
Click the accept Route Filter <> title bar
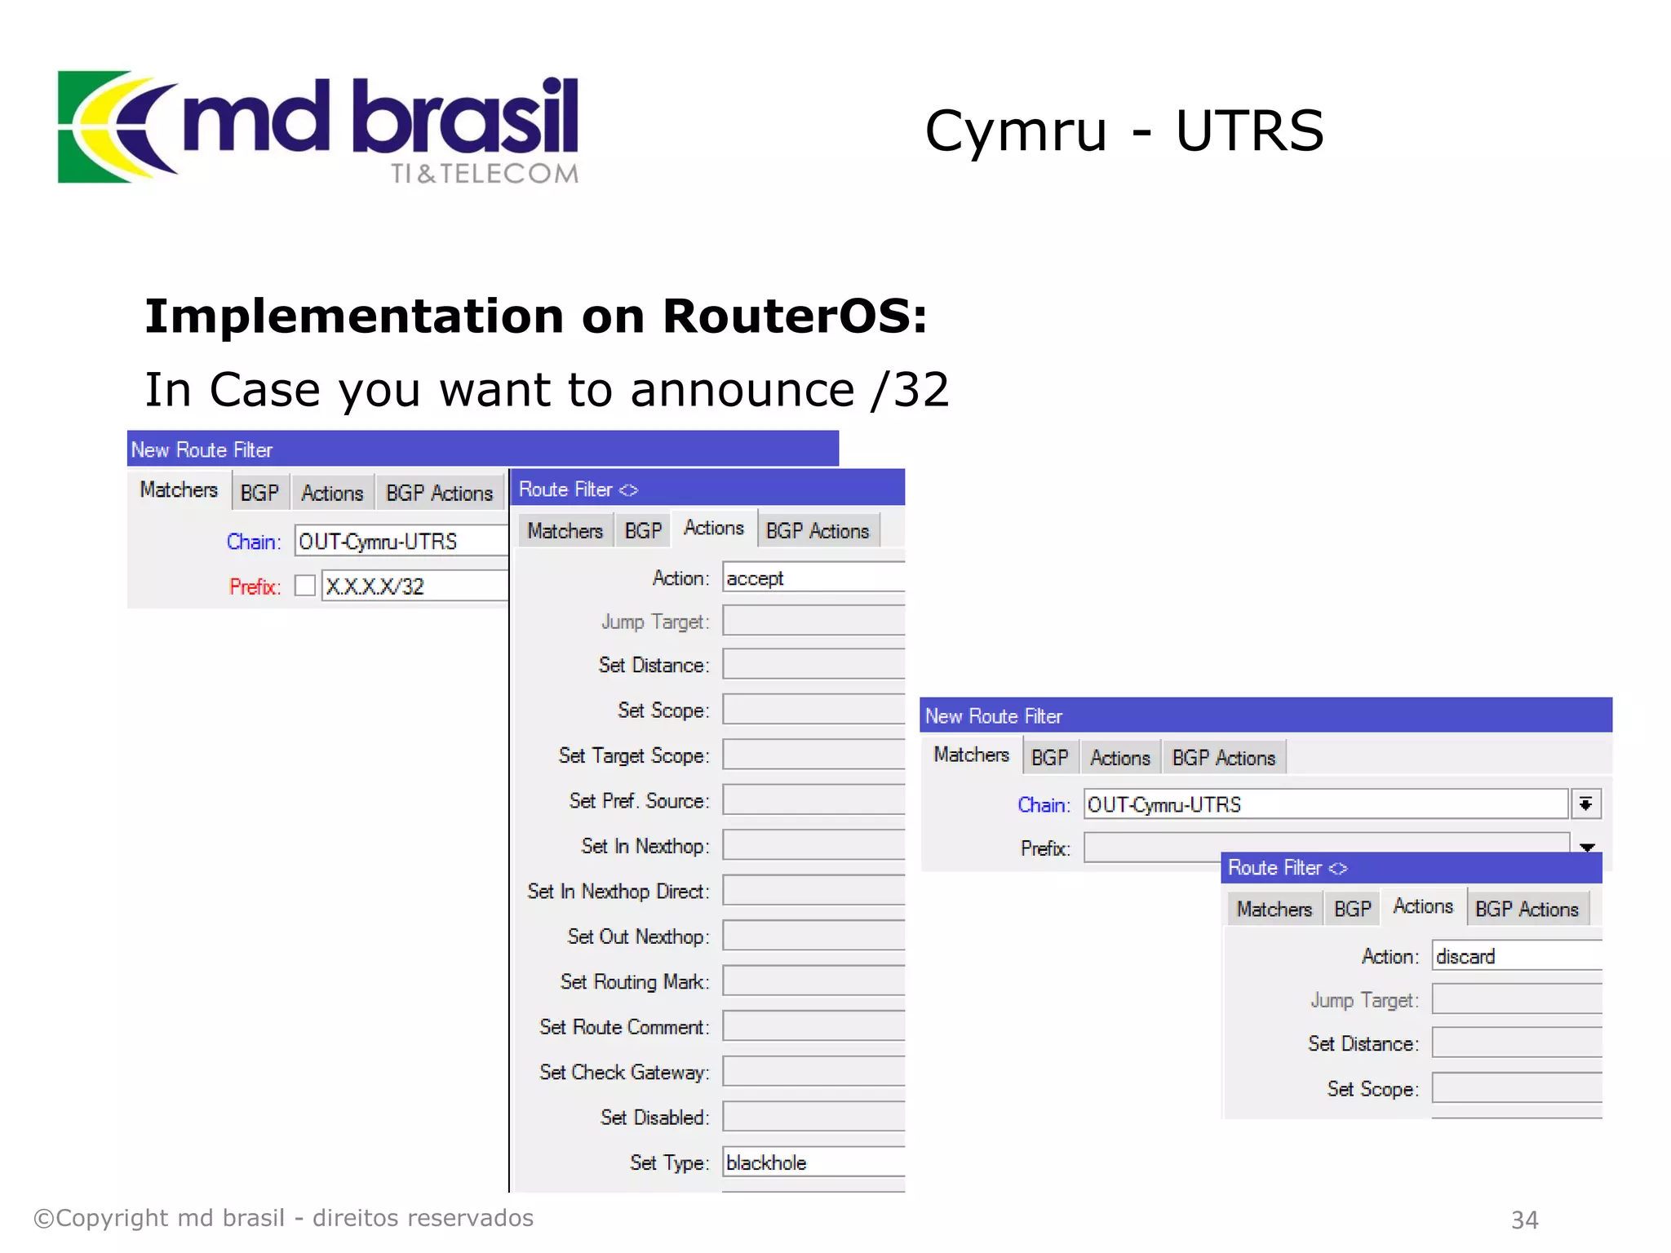point(708,488)
